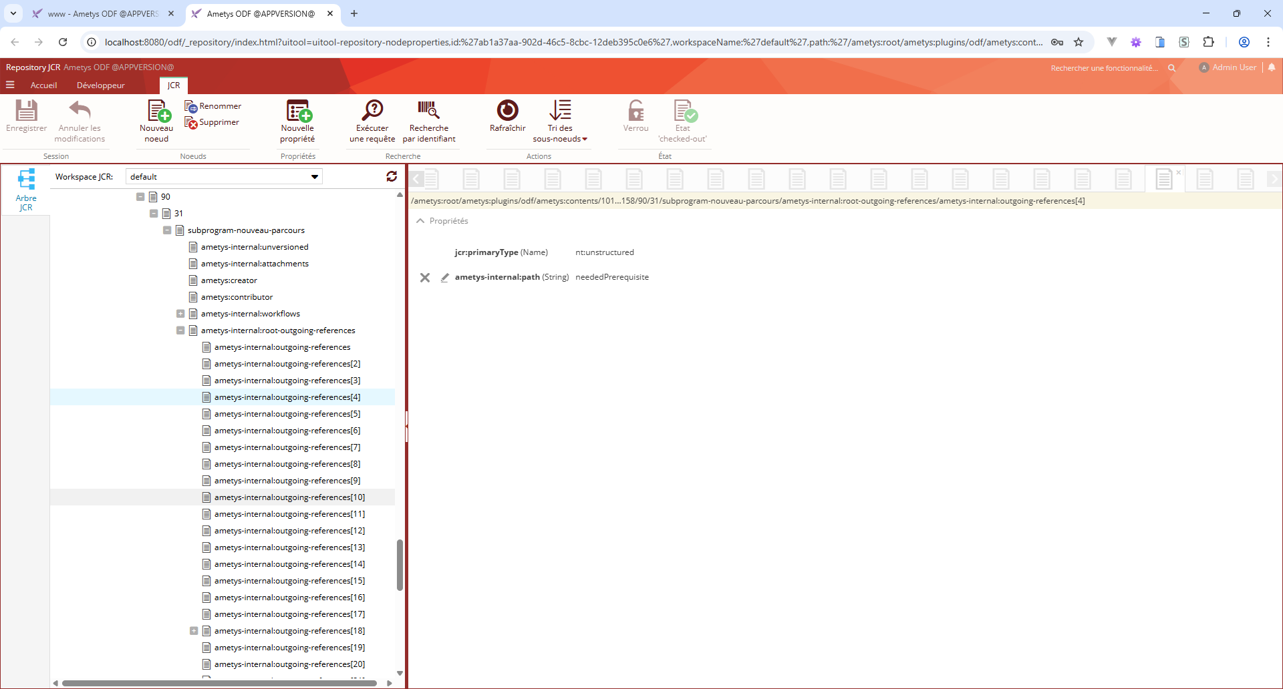This screenshot has height=689, width=1283.
Task: Click the Rafraîchir icon
Action: [x=507, y=111]
